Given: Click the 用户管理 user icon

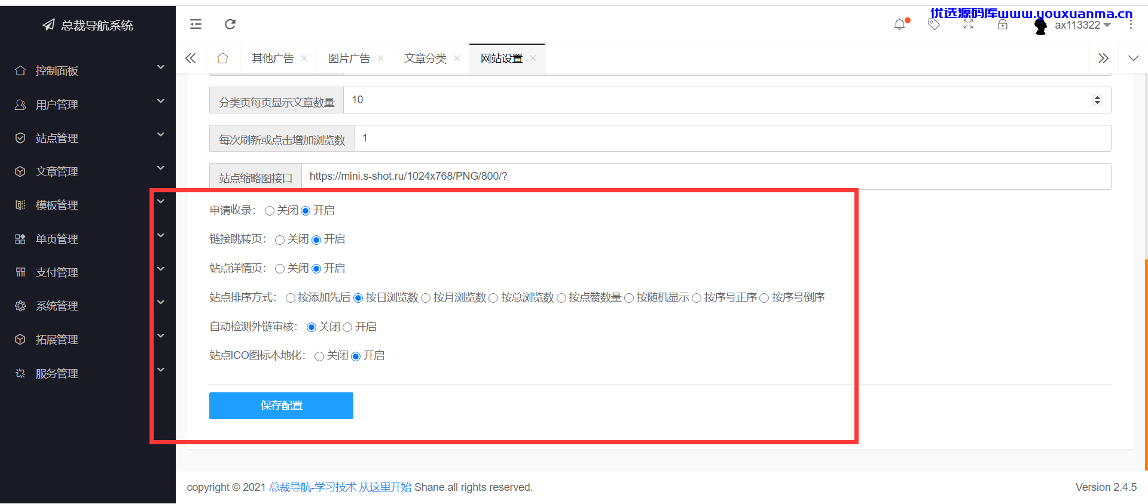Looking at the screenshot, I should click(x=20, y=105).
